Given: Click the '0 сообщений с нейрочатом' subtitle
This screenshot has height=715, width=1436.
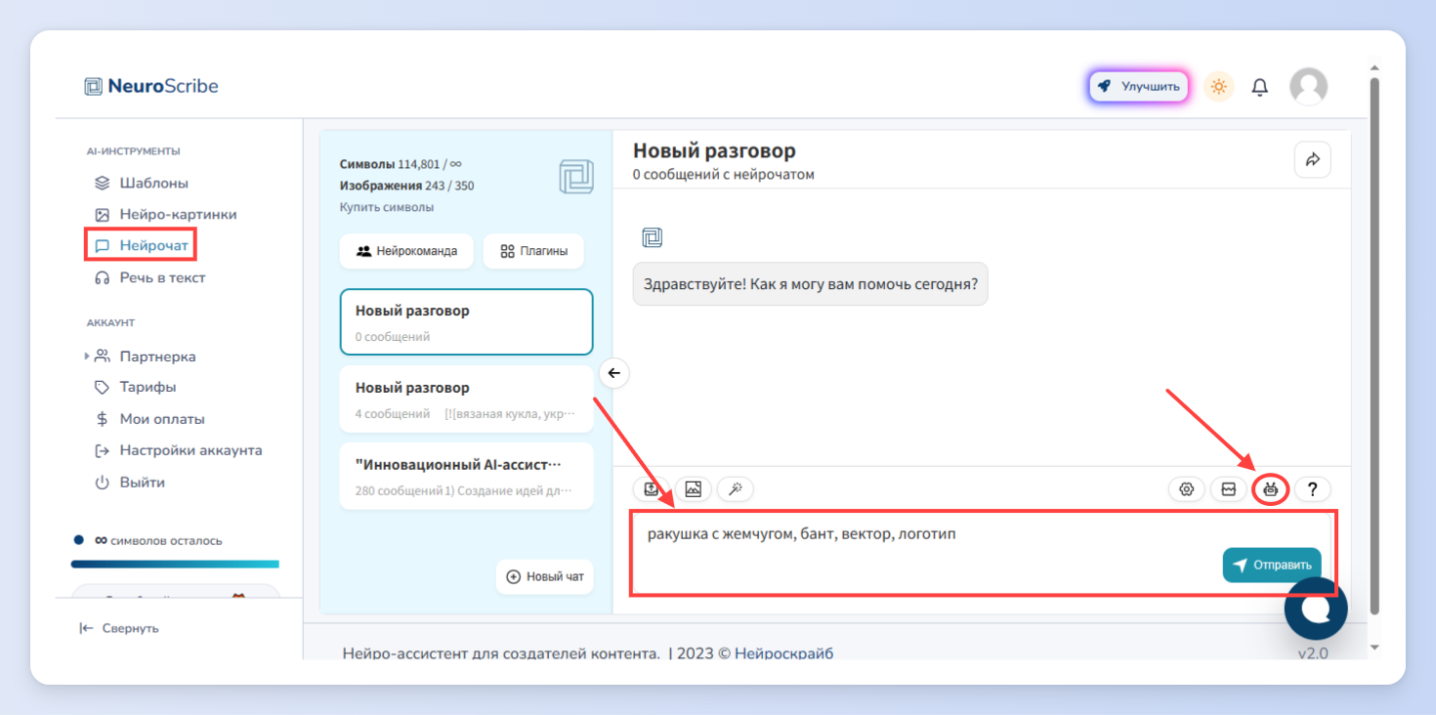Looking at the screenshot, I should tap(724, 175).
